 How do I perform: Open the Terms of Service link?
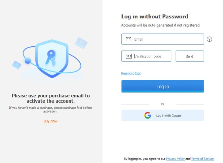[x=202, y=159]
